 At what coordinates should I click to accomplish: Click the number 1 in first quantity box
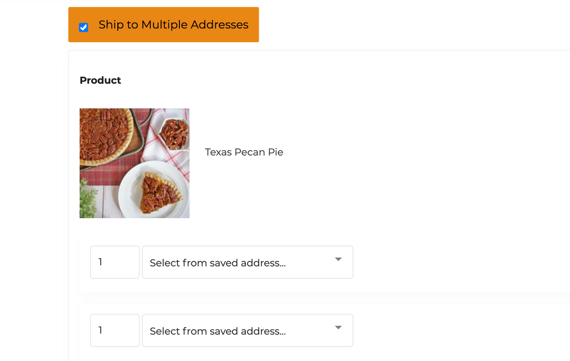pos(100,262)
